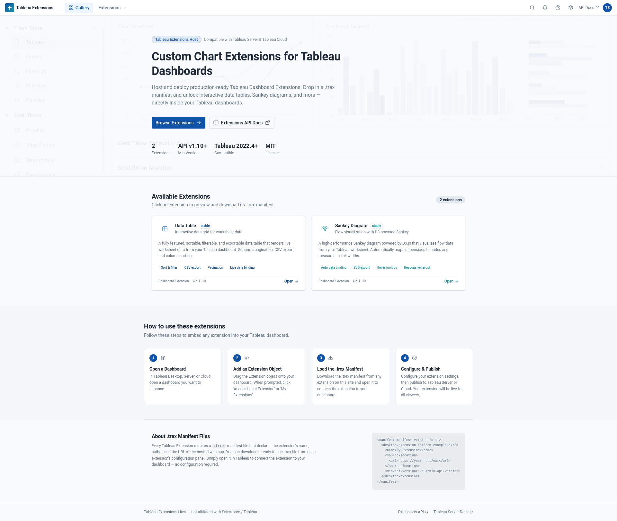The image size is (617, 521).
Task: Click step number 3 circle
Action: click(x=321, y=358)
